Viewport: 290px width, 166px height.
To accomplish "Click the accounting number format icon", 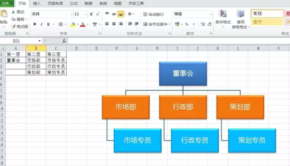I will [177, 24].
